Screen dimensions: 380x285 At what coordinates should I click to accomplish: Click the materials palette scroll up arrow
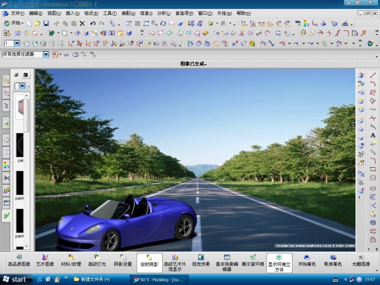coord(27,96)
